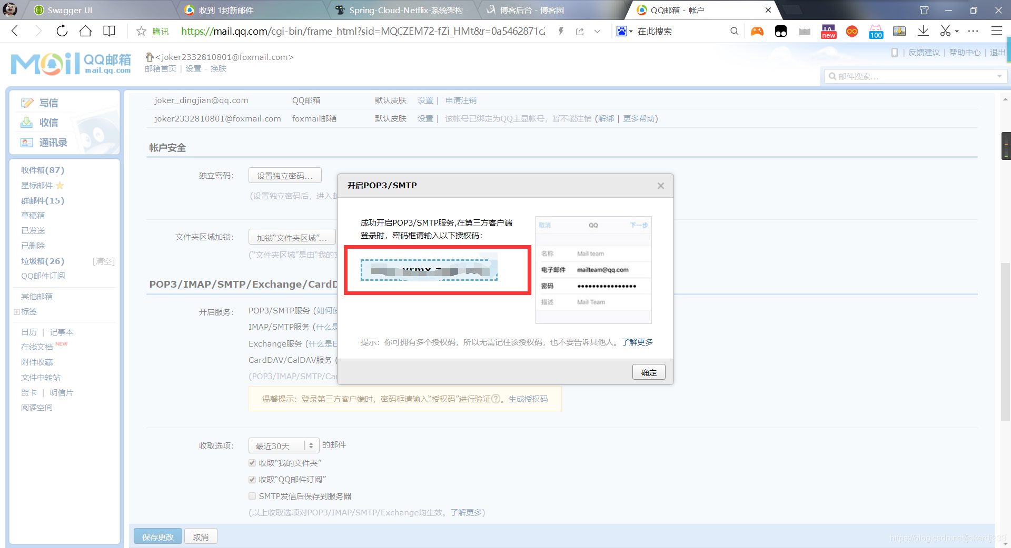
Task: Expand the 标签 tags tree
Action: click(17, 312)
